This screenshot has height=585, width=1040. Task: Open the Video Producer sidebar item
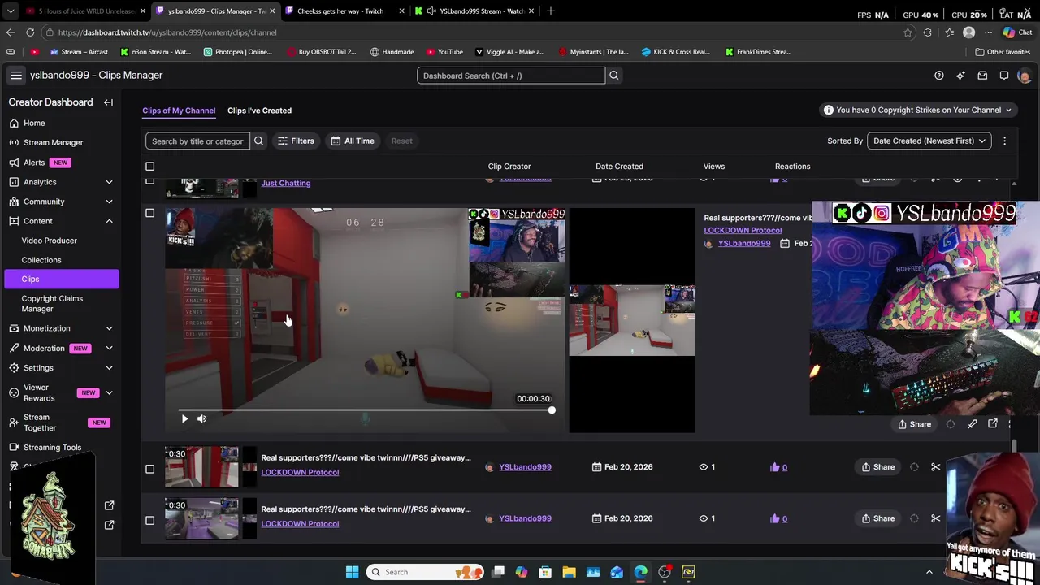tap(49, 240)
